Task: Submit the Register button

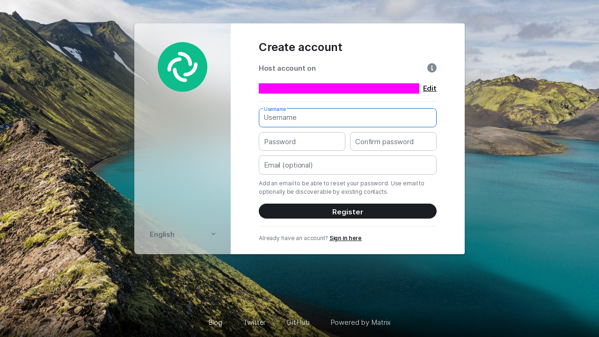Action: pyautogui.click(x=348, y=211)
